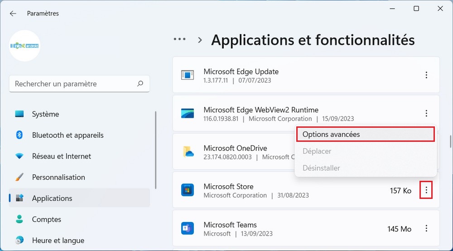Click the breadcrumb chevron arrow
This screenshot has height=251, width=453.
click(x=200, y=40)
